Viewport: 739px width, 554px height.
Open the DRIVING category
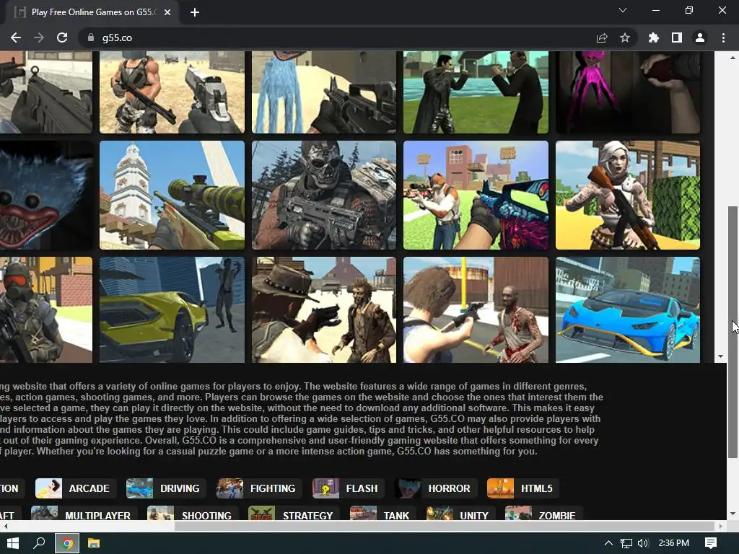[x=167, y=488]
